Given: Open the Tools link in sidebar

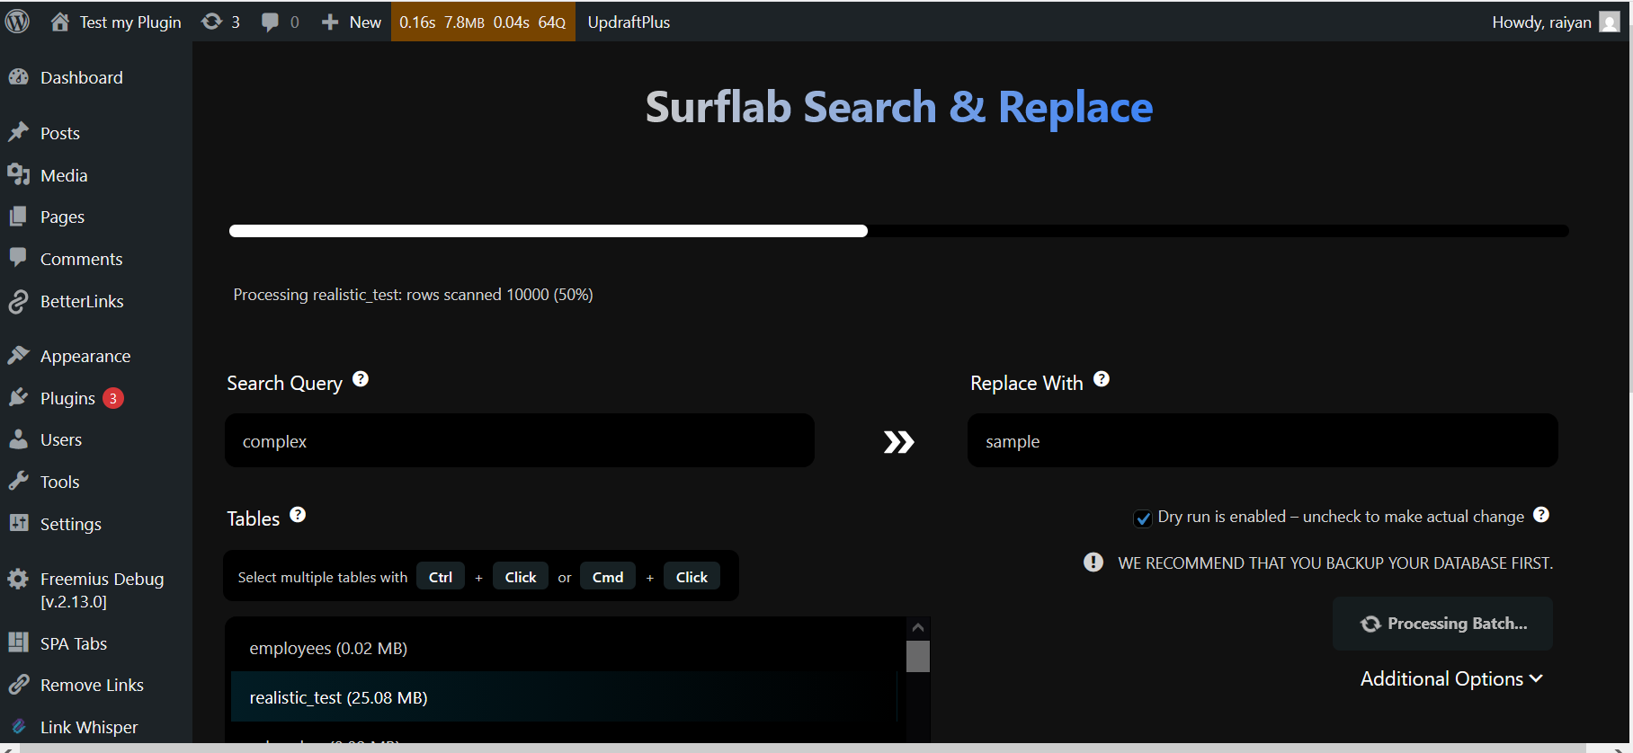Looking at the screenshot, I should point(60,482).
